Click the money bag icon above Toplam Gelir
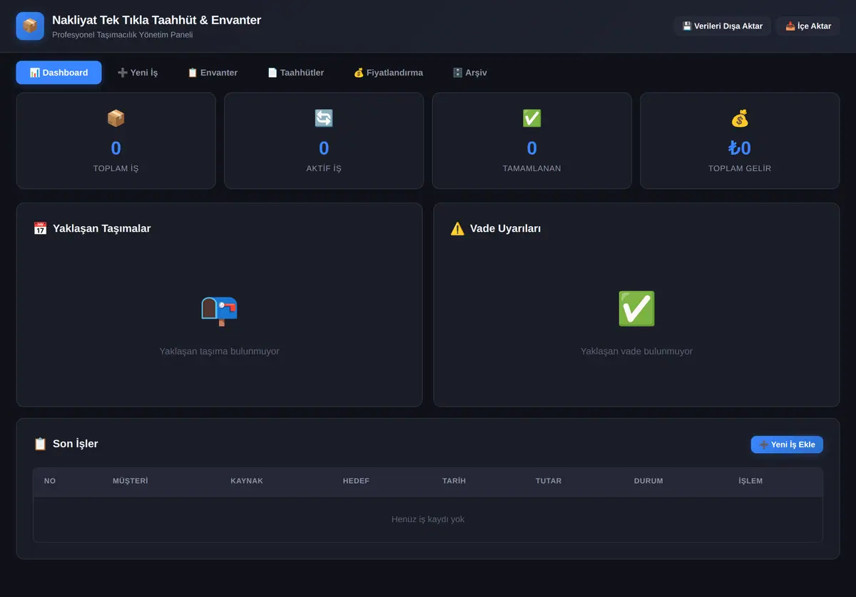Image resolution: width=856 pixels, height=597 pixels. tap(740, 118)
